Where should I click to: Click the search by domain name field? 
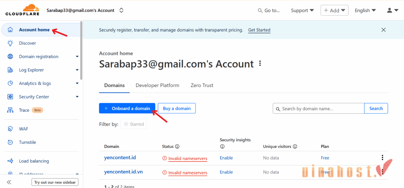coord(317,108)
